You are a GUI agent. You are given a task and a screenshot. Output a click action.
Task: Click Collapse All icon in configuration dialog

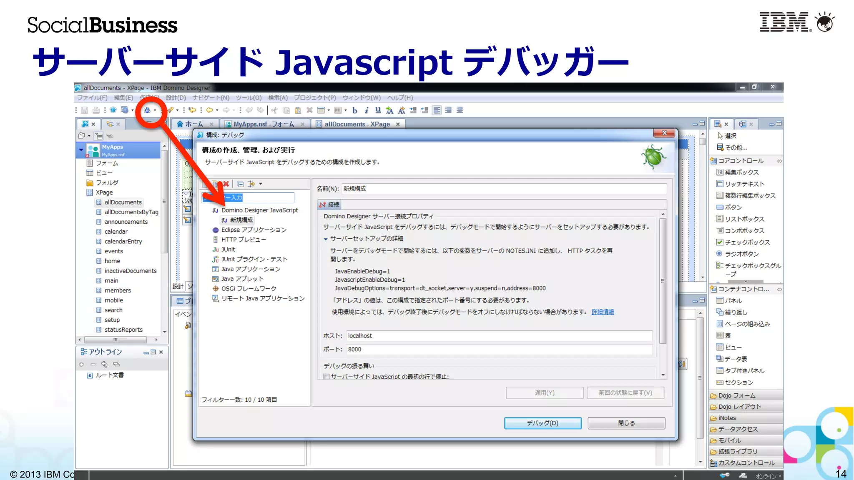click(241, 184)
